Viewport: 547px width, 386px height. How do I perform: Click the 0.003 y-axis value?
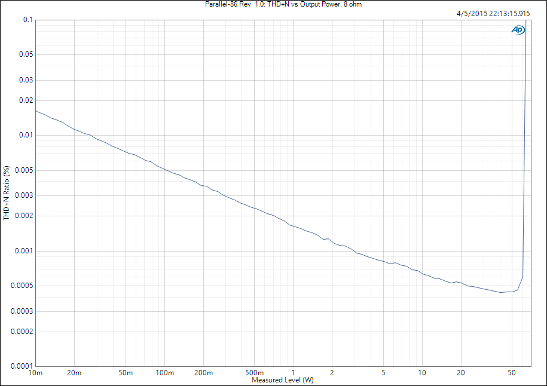pyautogui.click(x=24, y=195)
